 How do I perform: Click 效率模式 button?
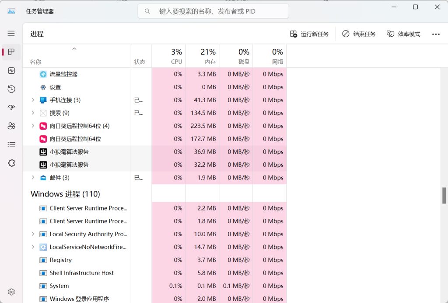403,34
